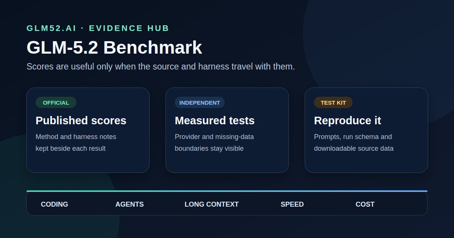Viewport: 454px width, 238px height.
Task: Click the subtitle about scores and harness
Action: 160,66
